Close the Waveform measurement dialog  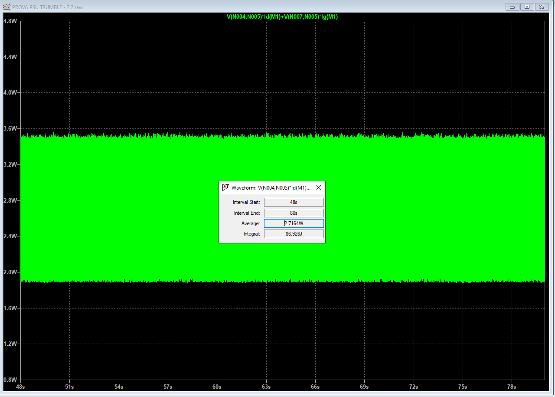click(319, 187)
